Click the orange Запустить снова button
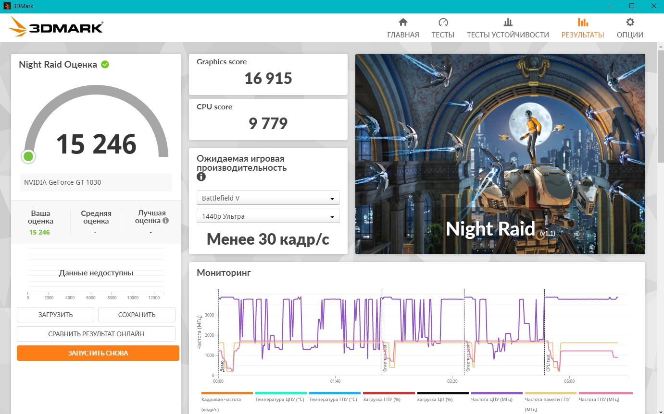The width and height of the screenshot is (664, 414). point(98,353)
